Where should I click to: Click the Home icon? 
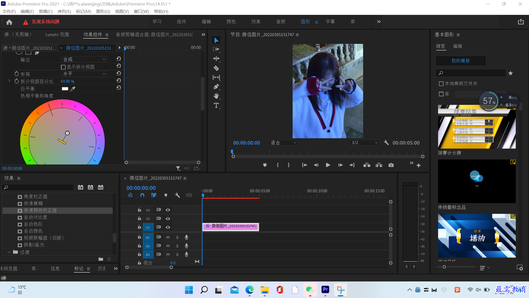pyautogui.click(x=9, y=22)
